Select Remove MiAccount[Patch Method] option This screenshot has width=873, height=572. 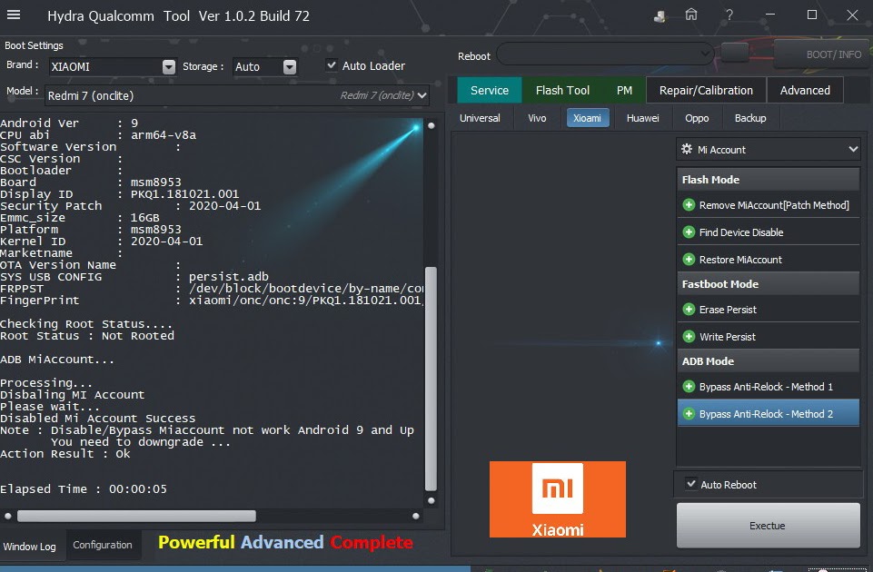coord(769,205)
